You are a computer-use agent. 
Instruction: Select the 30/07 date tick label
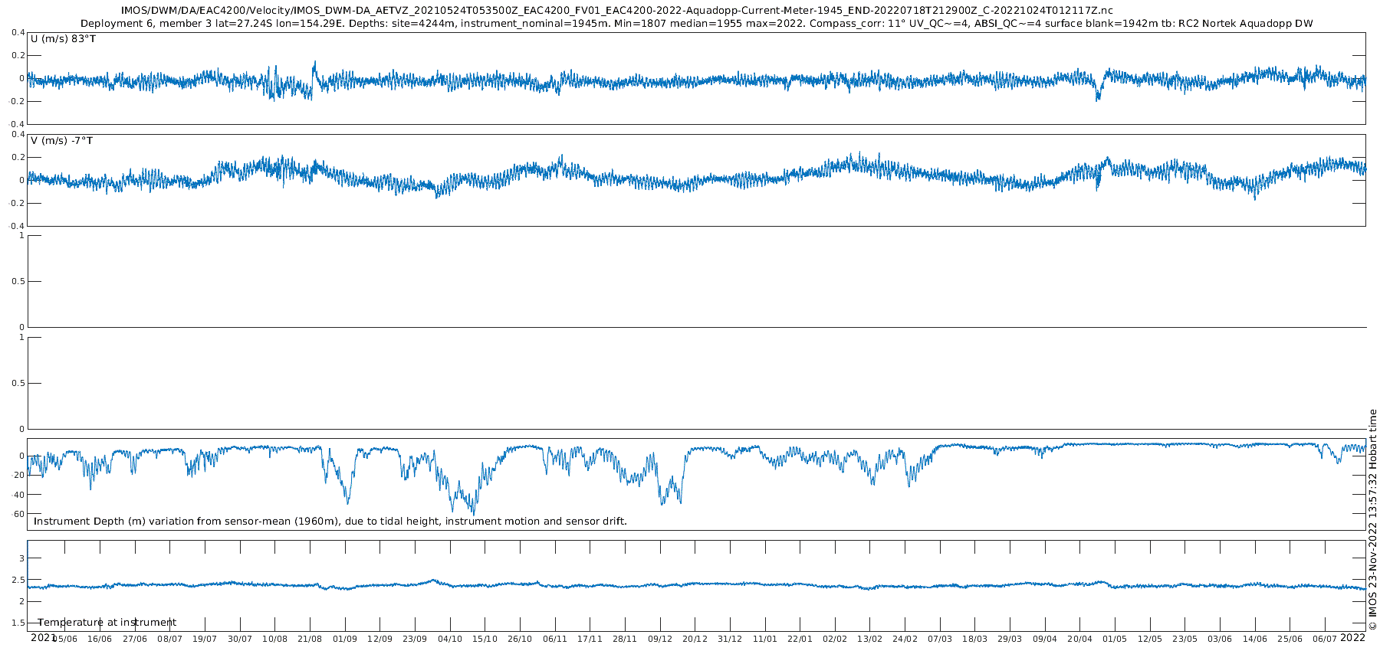pyautogui.click(x=240, y=639)
